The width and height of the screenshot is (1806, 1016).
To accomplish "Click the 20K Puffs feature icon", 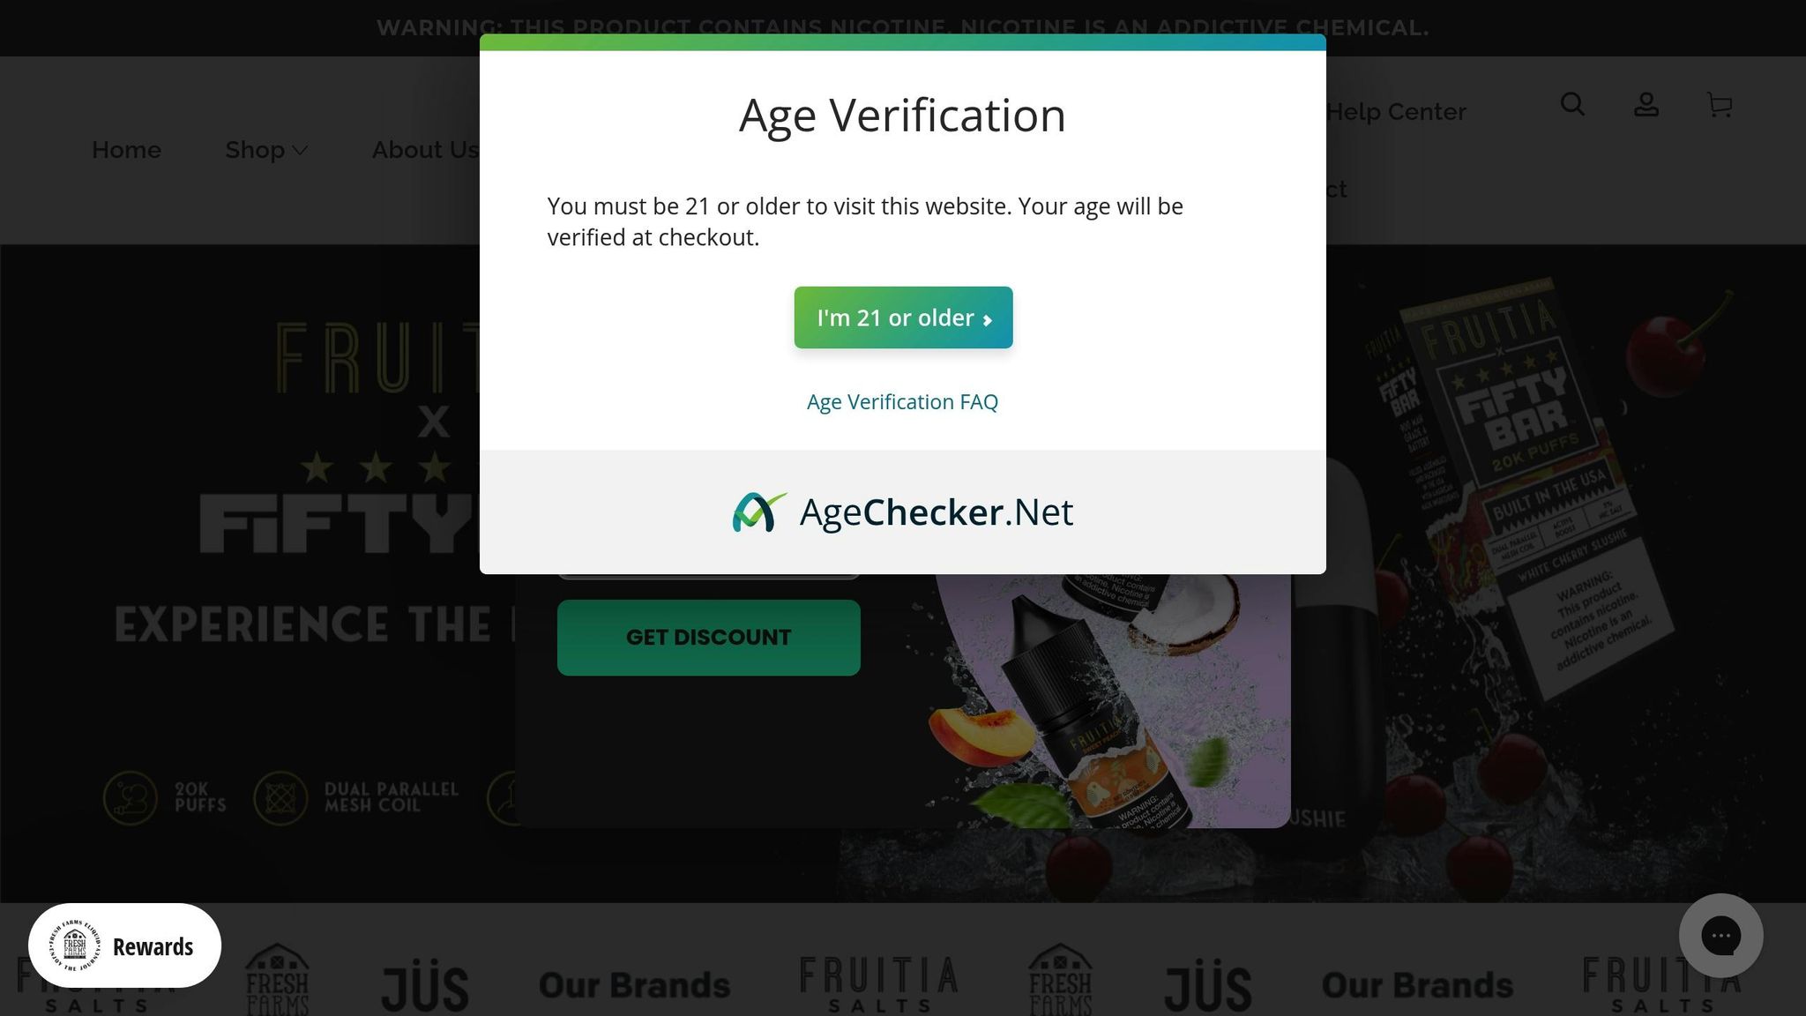I will pyautogui.click(x=131, y=798).
